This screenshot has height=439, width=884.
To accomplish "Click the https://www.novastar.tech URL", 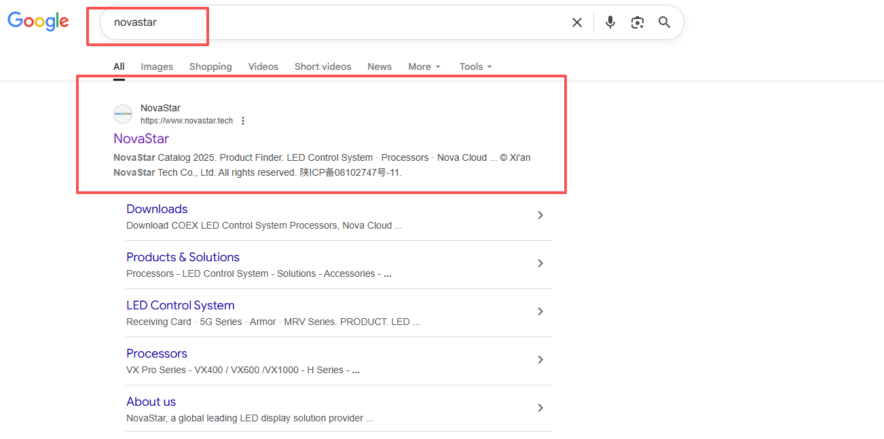I will click(187, 121).
